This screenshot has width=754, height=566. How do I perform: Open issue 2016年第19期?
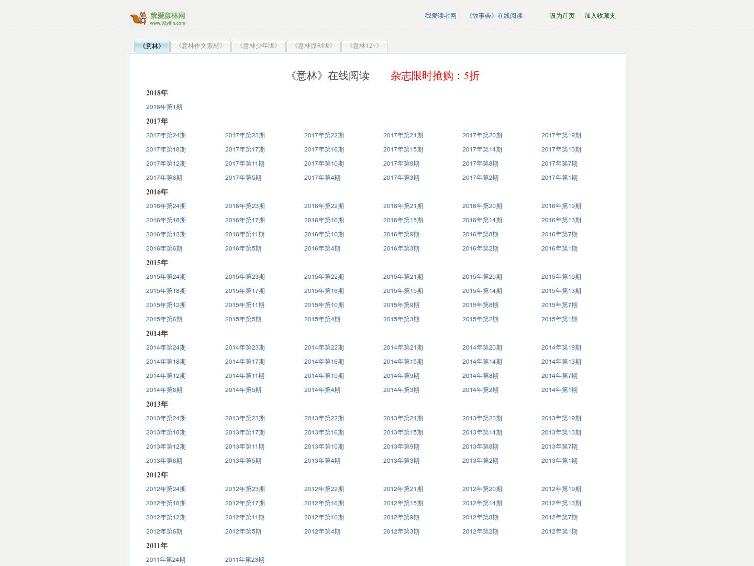pos(561,206)
